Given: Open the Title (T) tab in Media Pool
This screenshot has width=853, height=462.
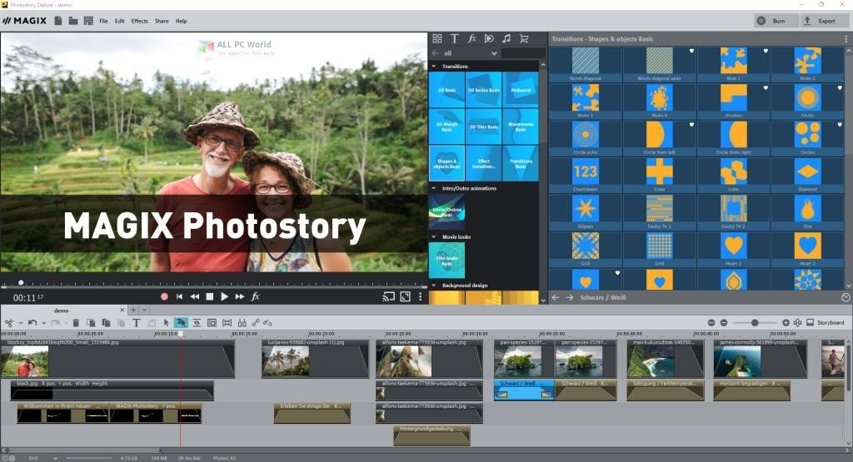Looking at the screenshot, I should pos(454,38).
